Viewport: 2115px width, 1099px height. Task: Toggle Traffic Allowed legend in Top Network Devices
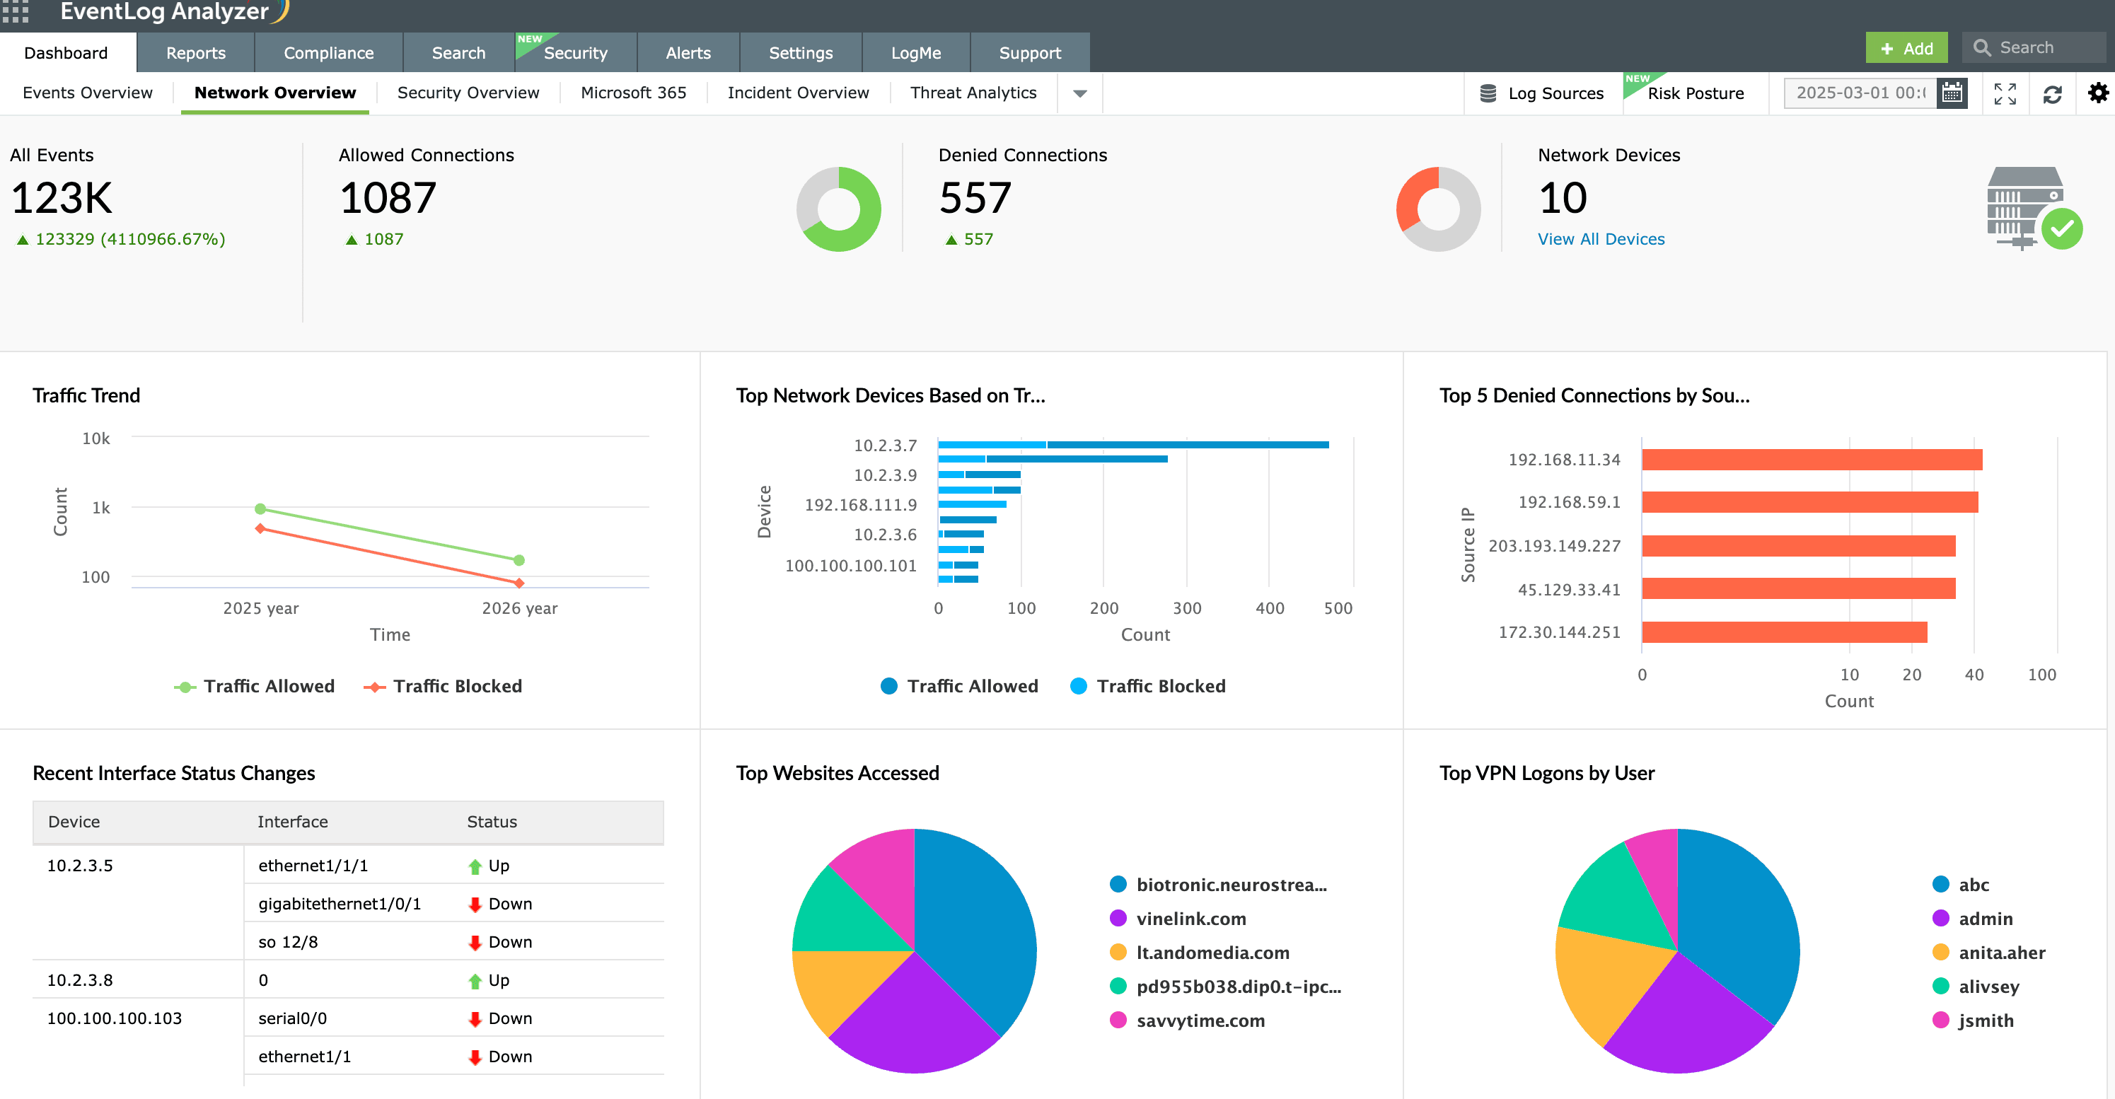click(959, 686)
